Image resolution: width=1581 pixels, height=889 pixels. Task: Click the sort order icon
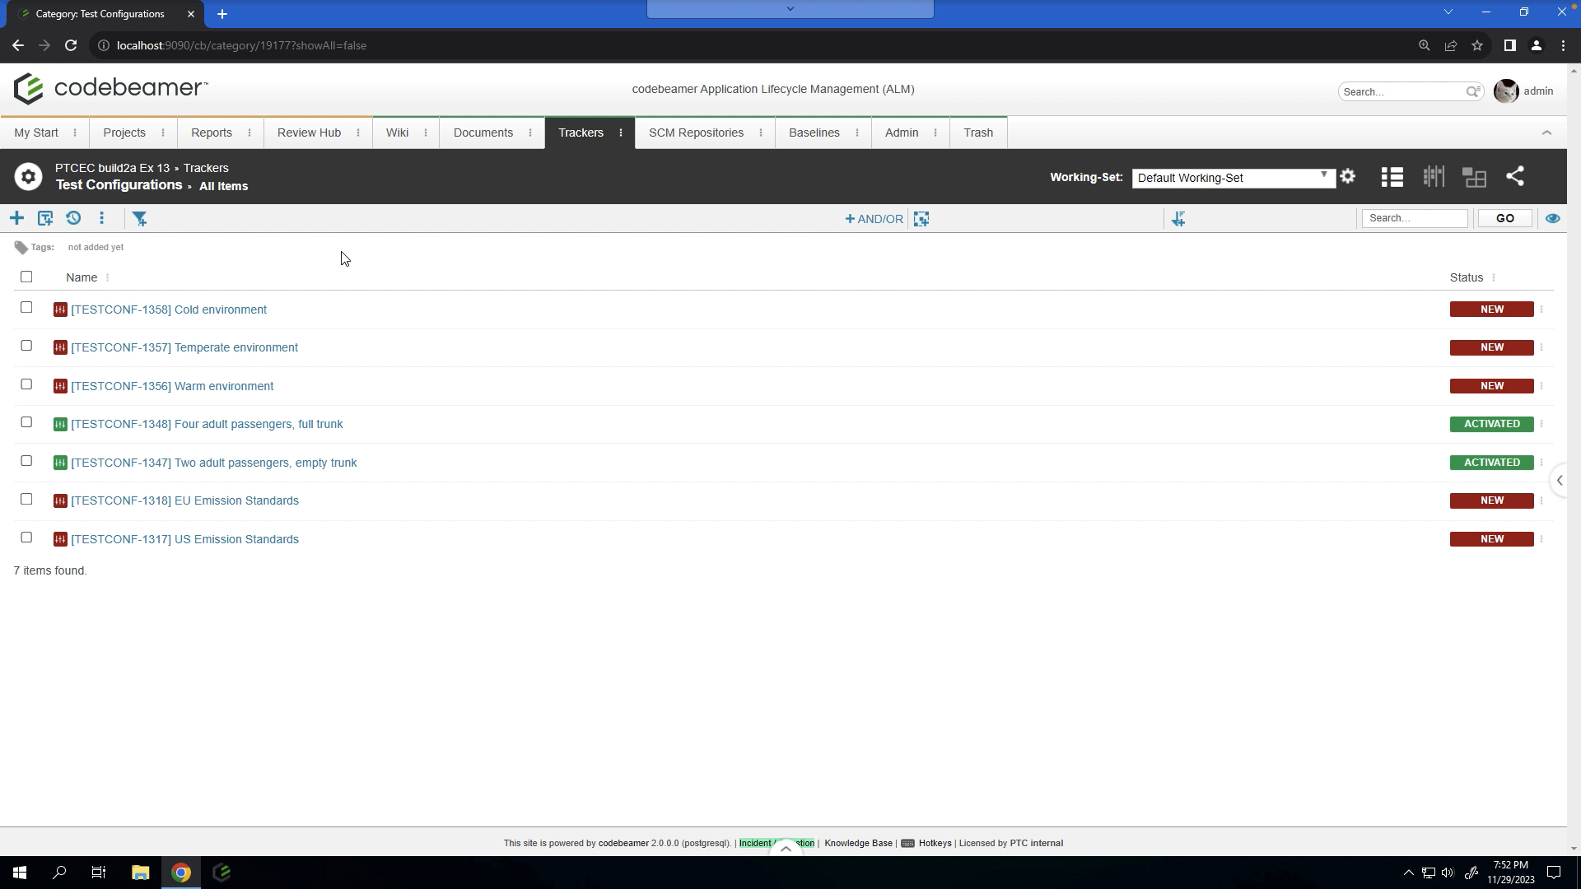tap(1178, 219)
